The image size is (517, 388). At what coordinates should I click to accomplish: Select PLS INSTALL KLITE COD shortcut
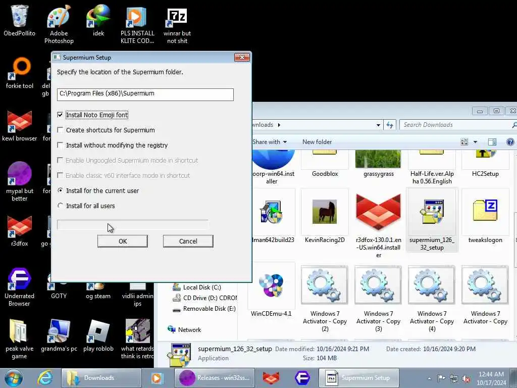click(x=137, y=24)
